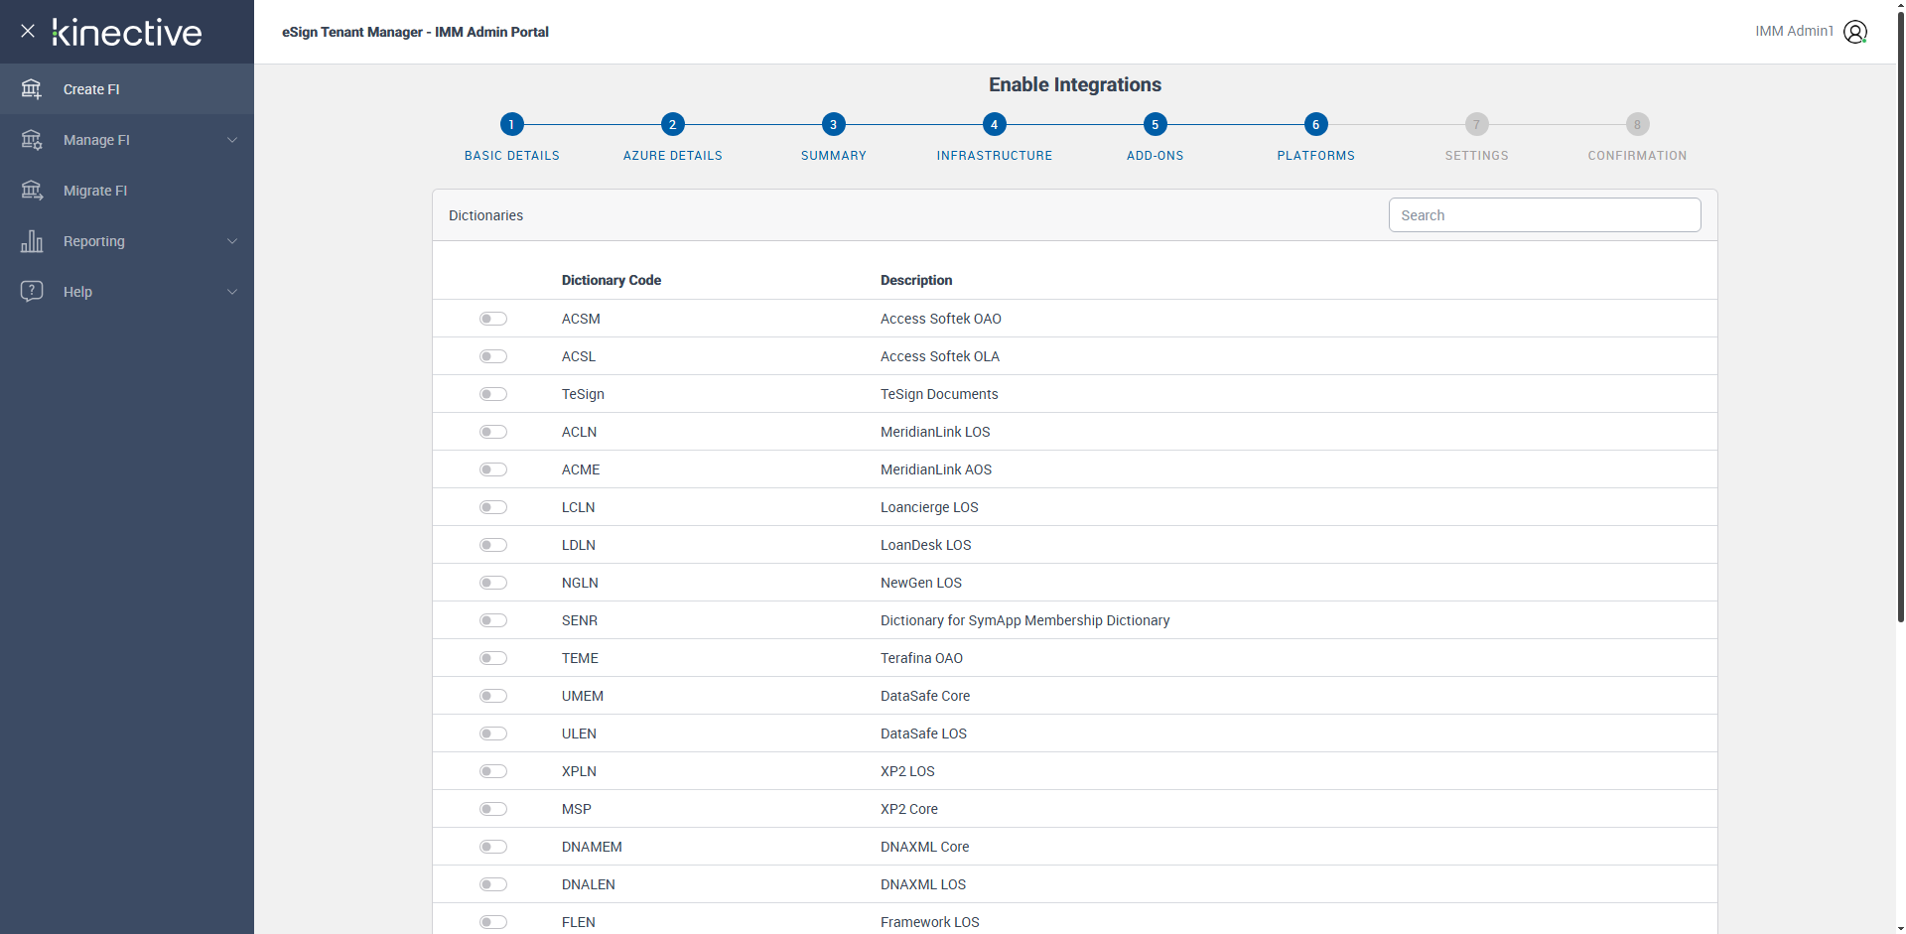Toggle the TeSign dictionary switch
The image size is (1906, 934).
(493, 394)
